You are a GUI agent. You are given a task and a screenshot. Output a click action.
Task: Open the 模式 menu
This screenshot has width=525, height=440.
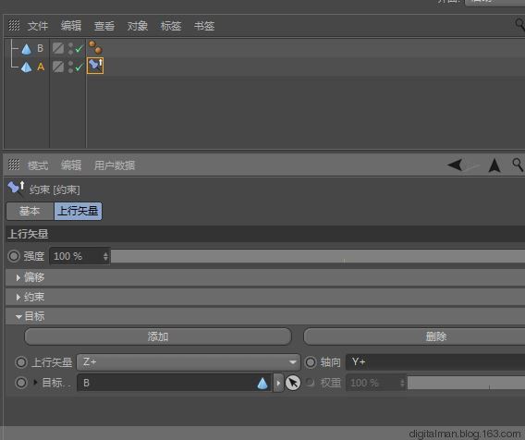pyautogui.click(x=38, y=165)
